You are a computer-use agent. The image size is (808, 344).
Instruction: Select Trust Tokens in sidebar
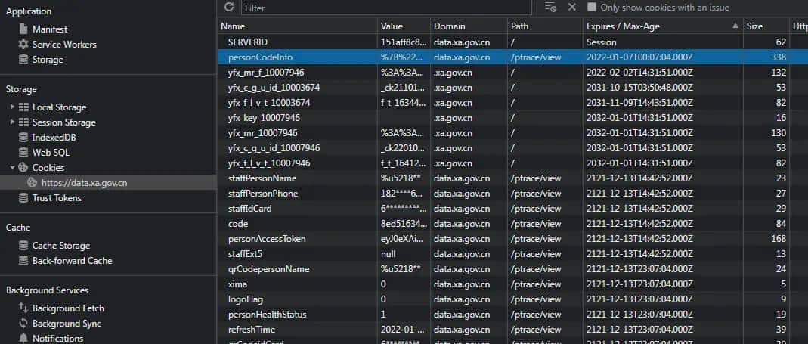click(x=57, y=198)
